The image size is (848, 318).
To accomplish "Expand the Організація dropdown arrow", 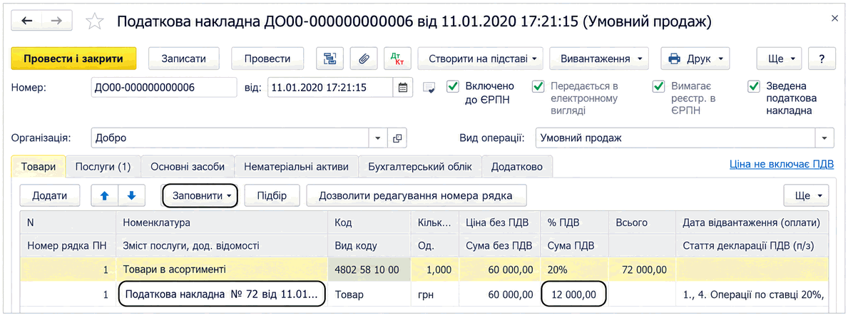I will point(378,138).
